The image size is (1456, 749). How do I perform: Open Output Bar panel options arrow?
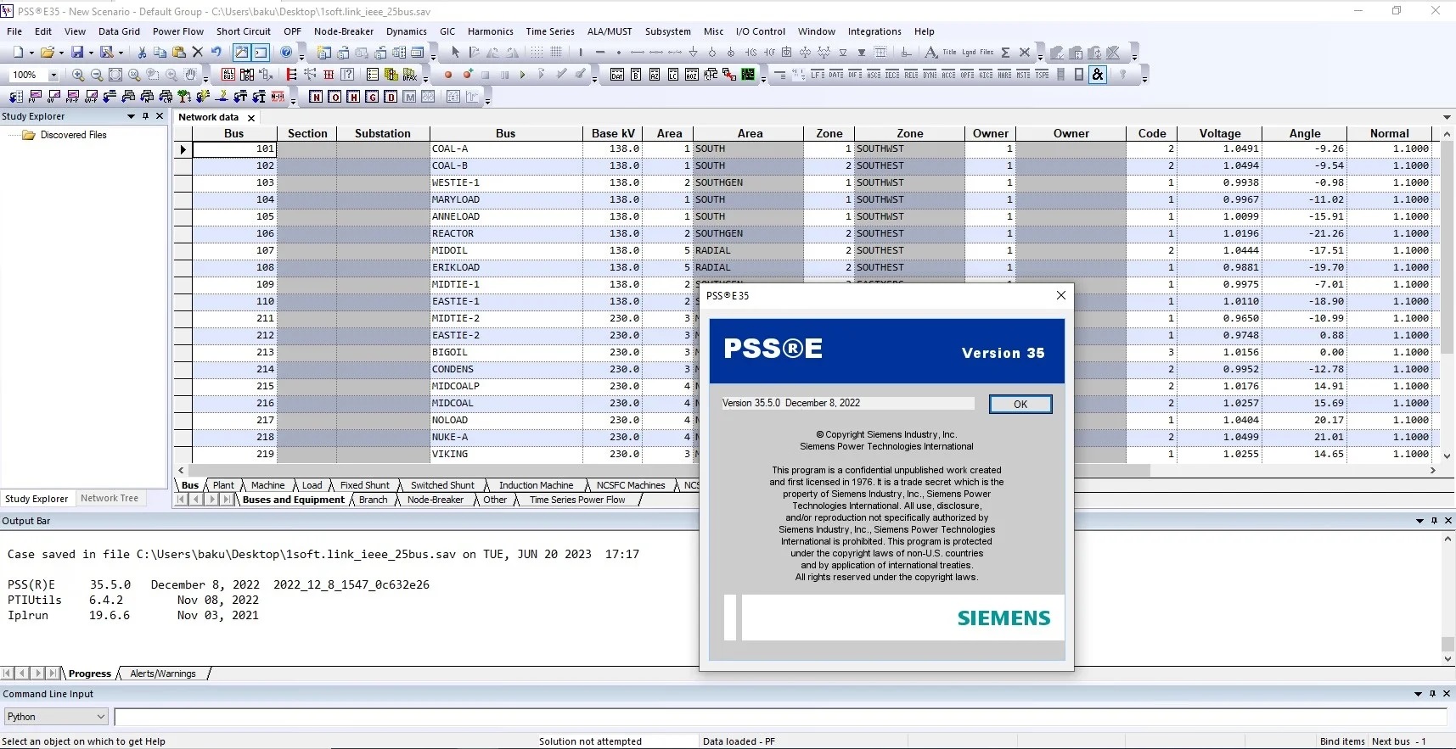click(1419, 521)
